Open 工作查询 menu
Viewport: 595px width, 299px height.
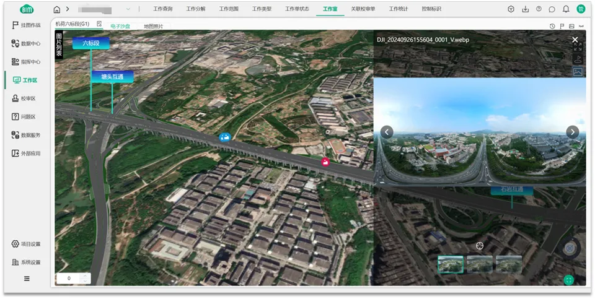[x=163, y=9]
